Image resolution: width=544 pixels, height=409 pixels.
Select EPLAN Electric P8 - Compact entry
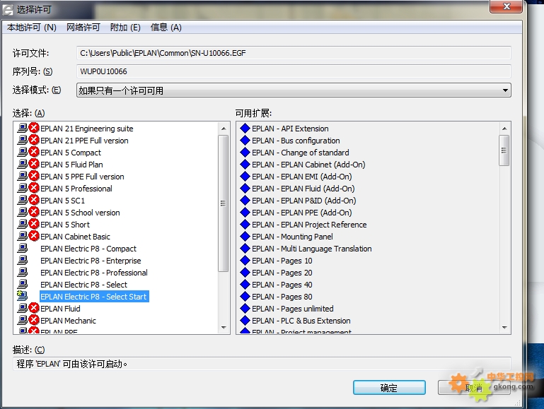[88, 249]
